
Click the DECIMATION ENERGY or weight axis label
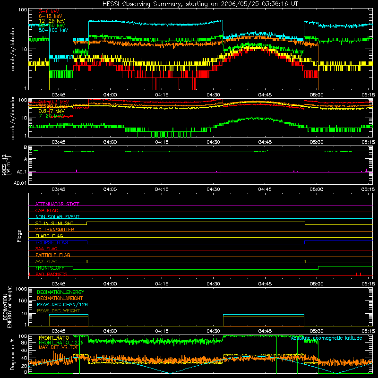[x=7, y=307]
